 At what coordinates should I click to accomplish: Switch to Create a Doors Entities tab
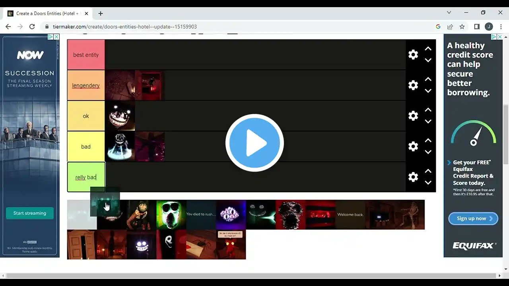pos(47,13)
